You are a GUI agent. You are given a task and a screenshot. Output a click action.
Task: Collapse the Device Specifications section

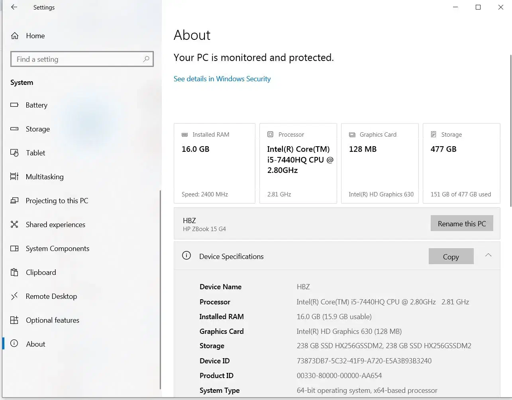(x=488, y=255)
